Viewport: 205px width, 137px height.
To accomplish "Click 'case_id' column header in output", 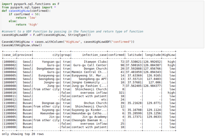I will (x=10, y=55).
